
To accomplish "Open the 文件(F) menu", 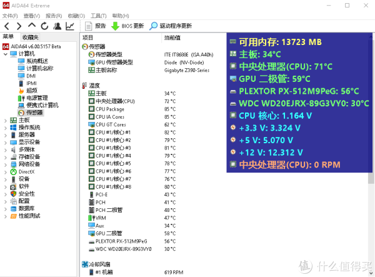I will tap(10, 16).
